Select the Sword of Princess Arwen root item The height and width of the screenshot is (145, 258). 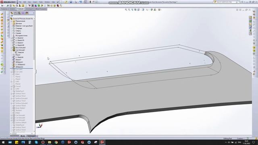22,19
